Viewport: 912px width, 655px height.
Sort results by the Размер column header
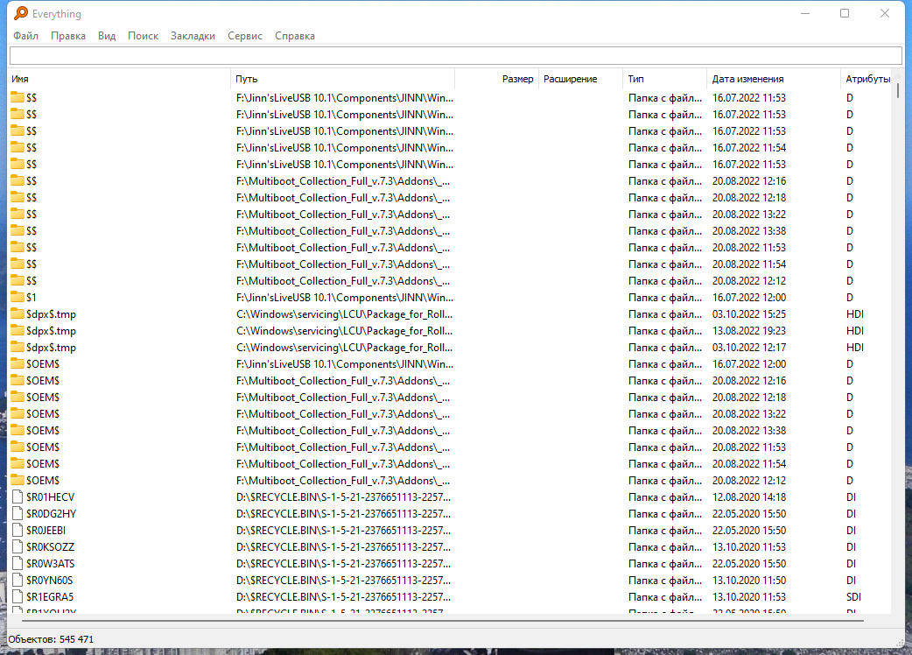click(497, 79)
